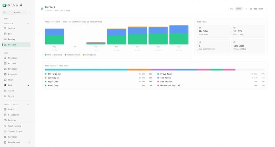This screenshot has height=147, width=275.
Task: Select Tasks label in sidebar
Action: pos(11,91)
